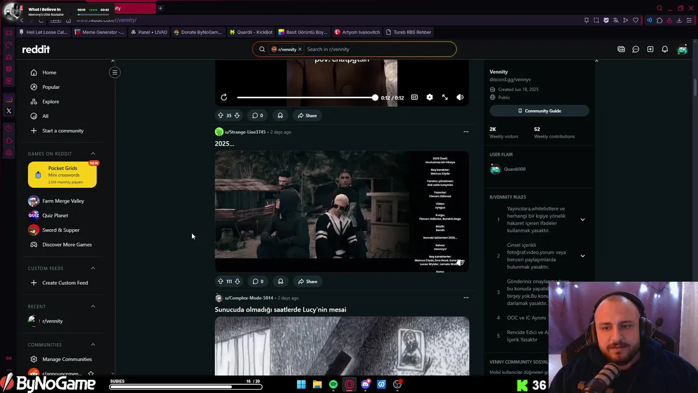698x393 pixels.
Task: Unmute the '2025...' video thumbnail
Action: tap(461, 263)
